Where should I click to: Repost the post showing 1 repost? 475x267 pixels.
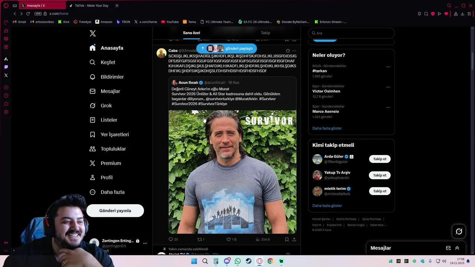201,240
